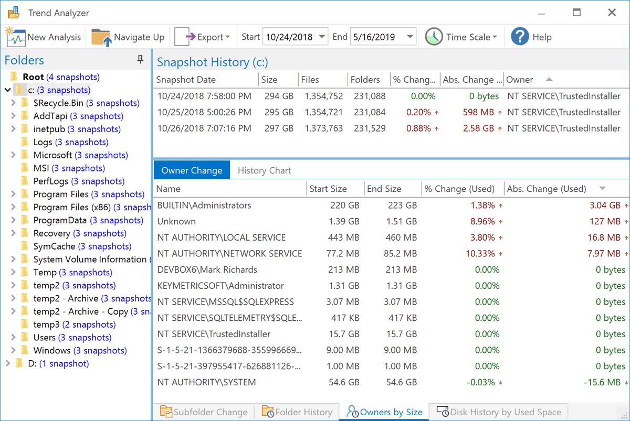The height and width of the screenshot is (421, 630).
Task: Click the SymCache folder icon
Action: click(x=25, y=246)
